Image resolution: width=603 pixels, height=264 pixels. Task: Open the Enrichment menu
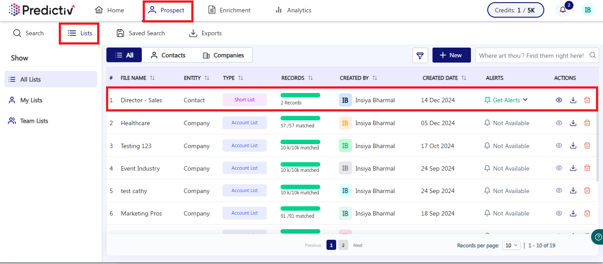click(x=229, y=10)
